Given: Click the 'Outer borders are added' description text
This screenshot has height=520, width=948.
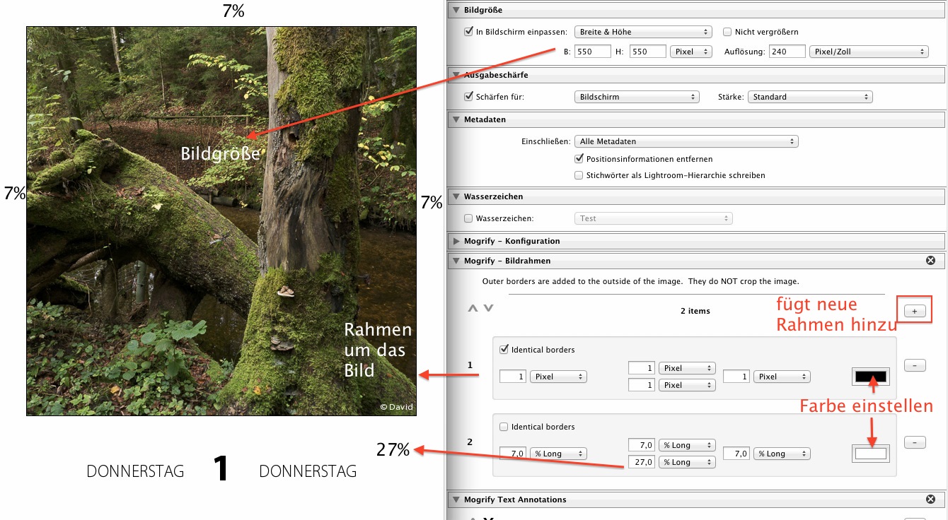Looking at the screenshot, I should 640,281.
